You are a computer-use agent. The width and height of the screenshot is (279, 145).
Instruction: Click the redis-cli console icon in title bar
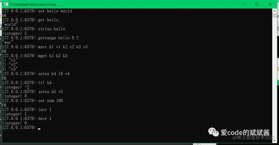pyautogui.click(x=6, y=4)
